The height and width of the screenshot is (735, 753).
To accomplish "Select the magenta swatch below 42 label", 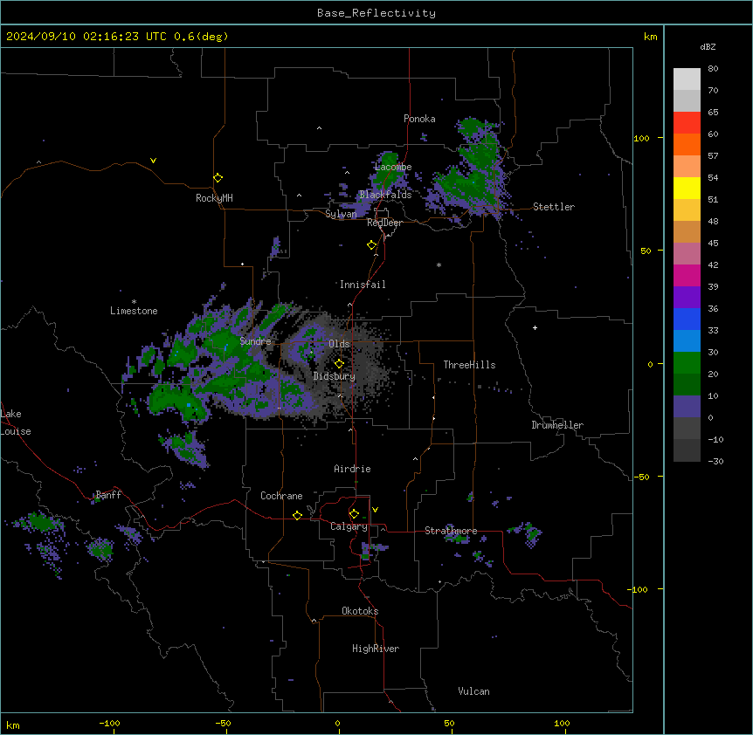I will click(x=687, y=276).
